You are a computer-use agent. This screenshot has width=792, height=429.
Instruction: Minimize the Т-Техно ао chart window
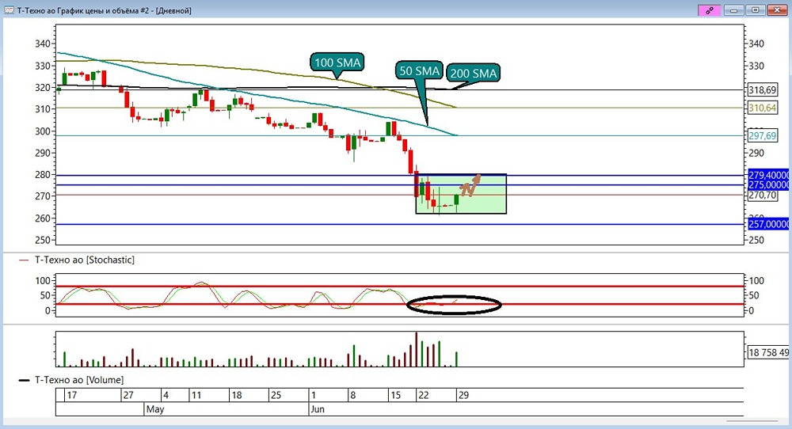733,10
